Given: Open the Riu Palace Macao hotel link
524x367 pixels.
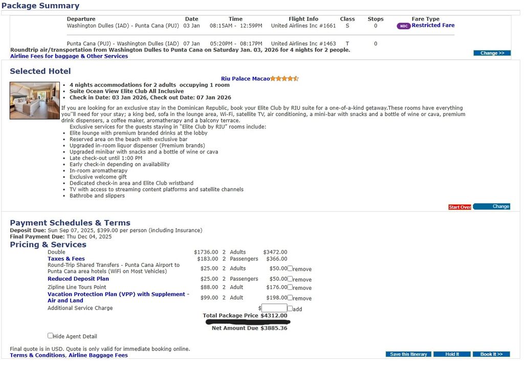Looking at the screenshot, I should [245, 79].
